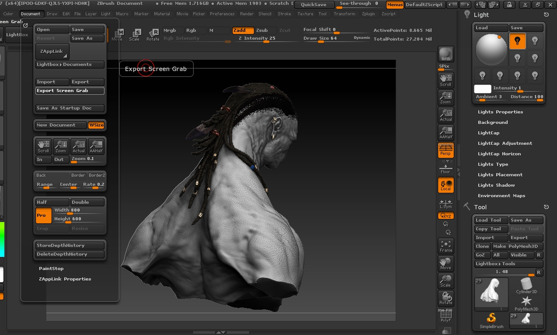Choose the SimpleBrush tool icon
The image size is (557, 335).
coord(491,321)
